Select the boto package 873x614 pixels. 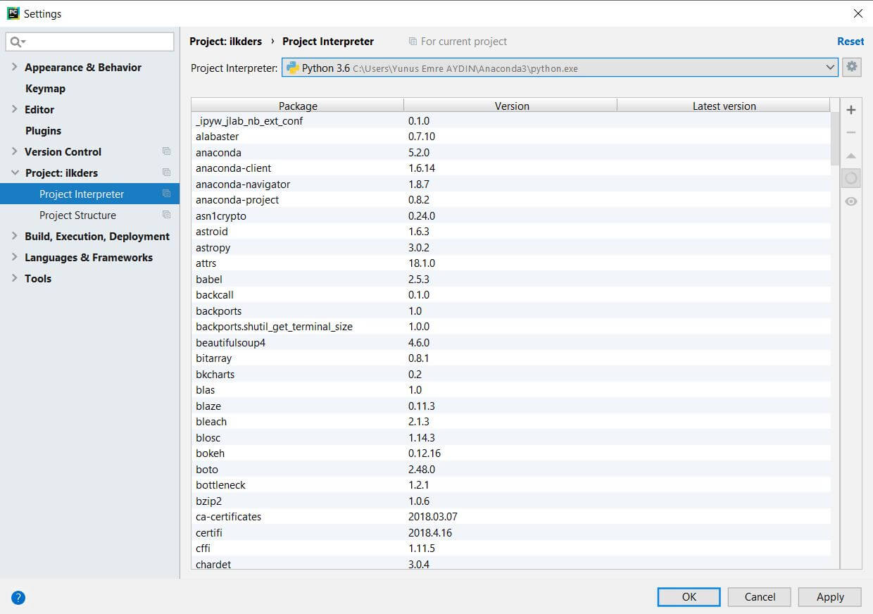pos(511,470)
